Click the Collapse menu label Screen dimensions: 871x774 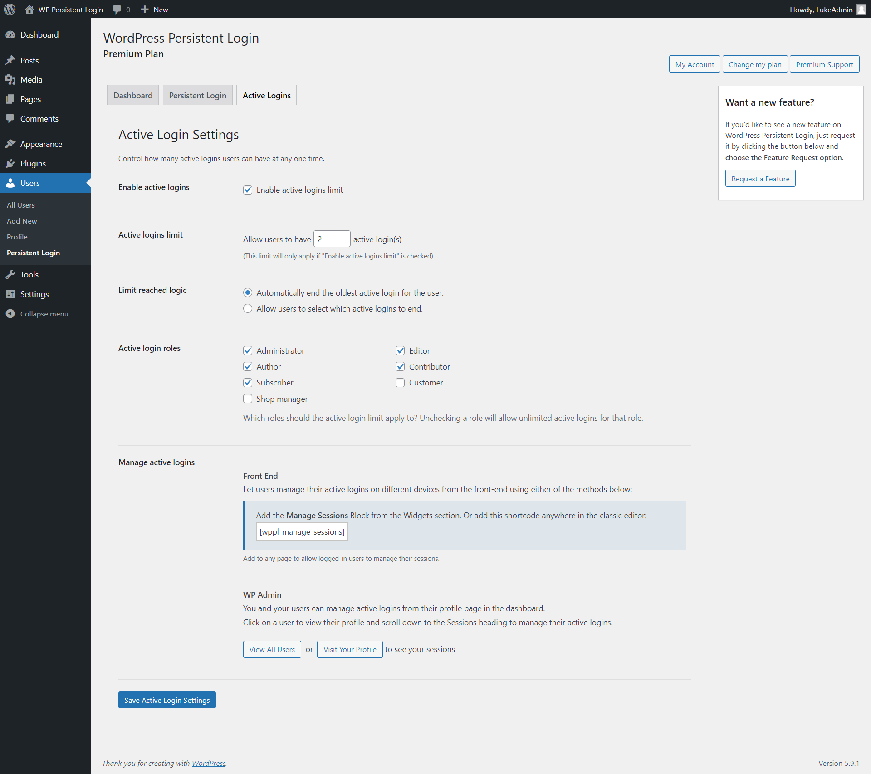coord(44,314)
